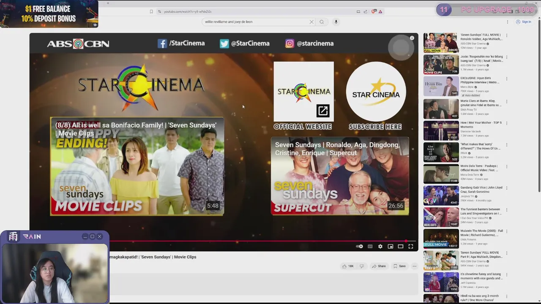This screenshot has width=541, height=304.
Task: Dislike the video with thumbs down
Action: (361, 266)
